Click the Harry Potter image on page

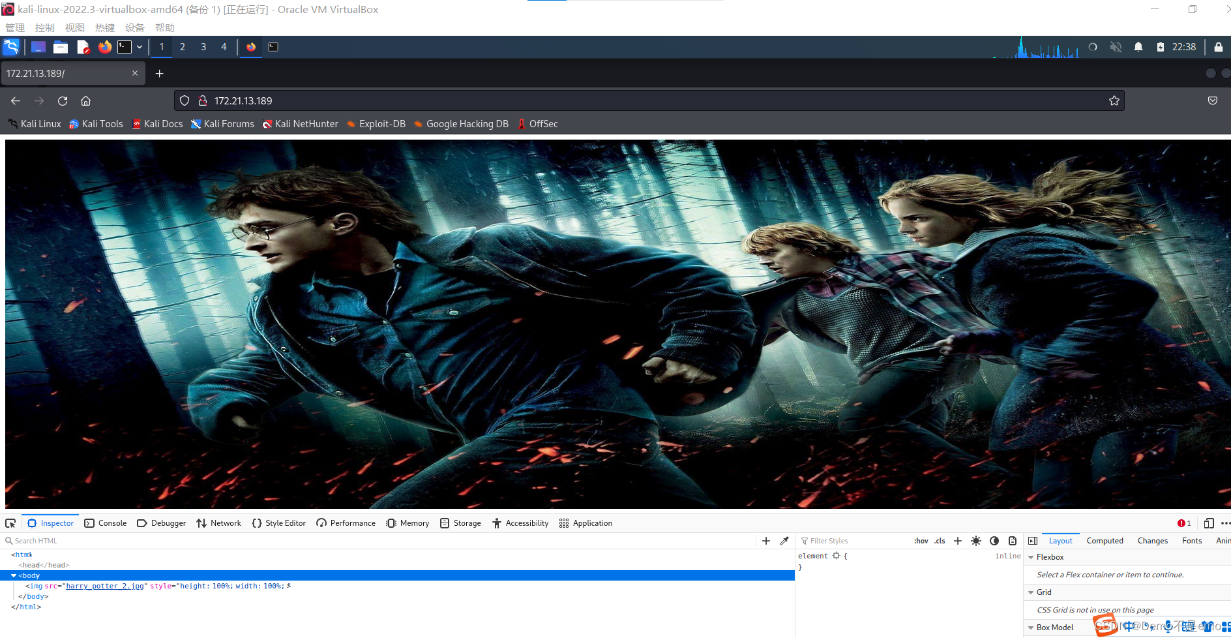[617, 324]
